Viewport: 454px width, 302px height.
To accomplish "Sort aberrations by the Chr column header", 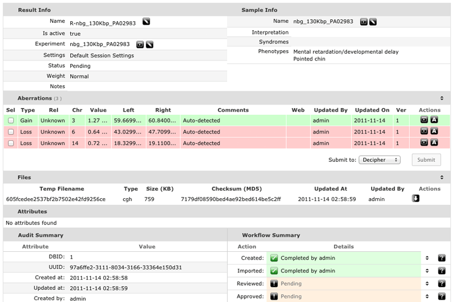I will [77, 110].
